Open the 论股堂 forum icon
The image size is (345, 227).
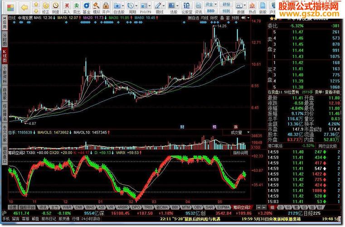click(187, 8)
